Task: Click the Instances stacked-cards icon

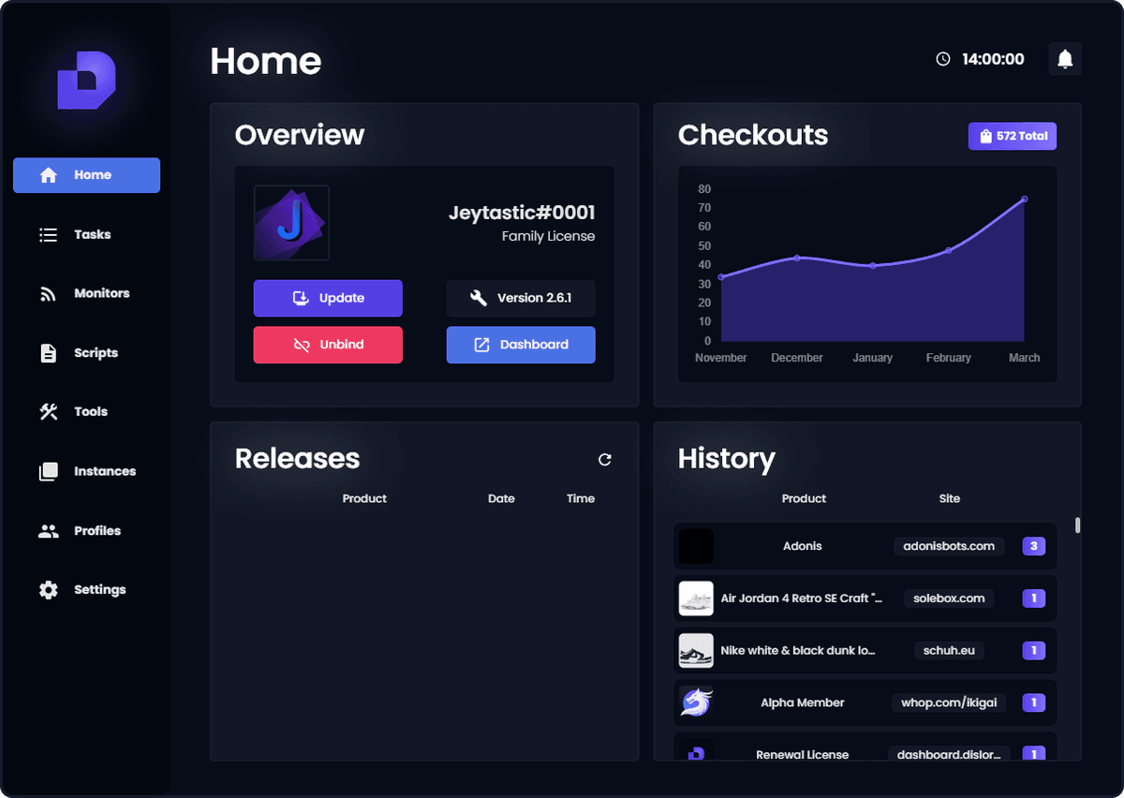Action: (x=48, y=470)
